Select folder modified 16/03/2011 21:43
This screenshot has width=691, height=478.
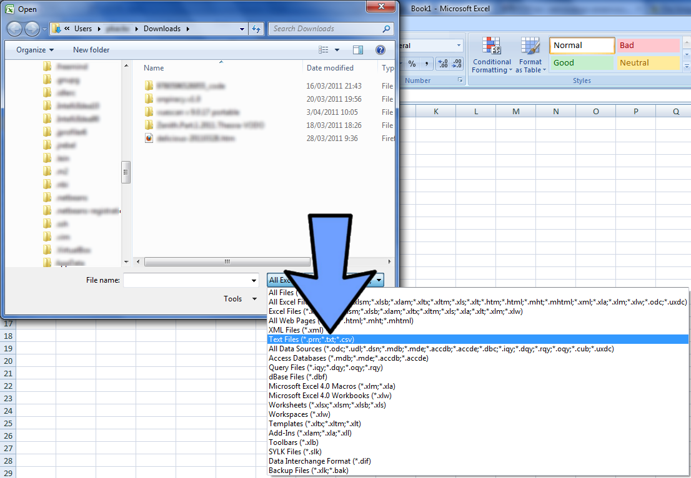point(269,86)
